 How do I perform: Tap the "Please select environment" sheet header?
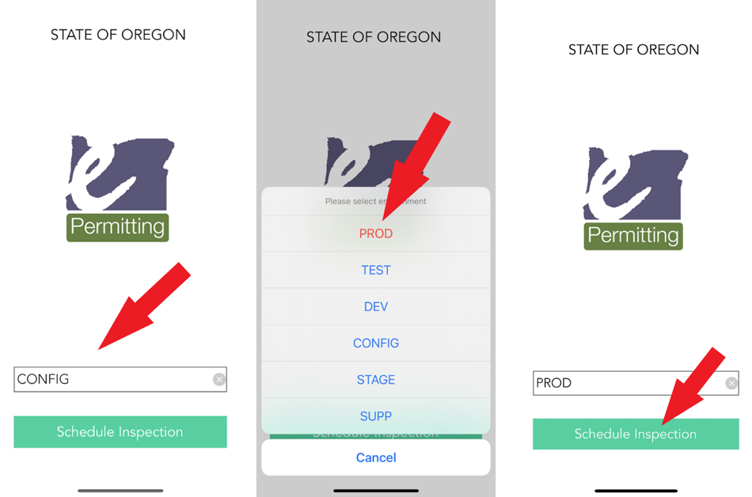[376, 201]
